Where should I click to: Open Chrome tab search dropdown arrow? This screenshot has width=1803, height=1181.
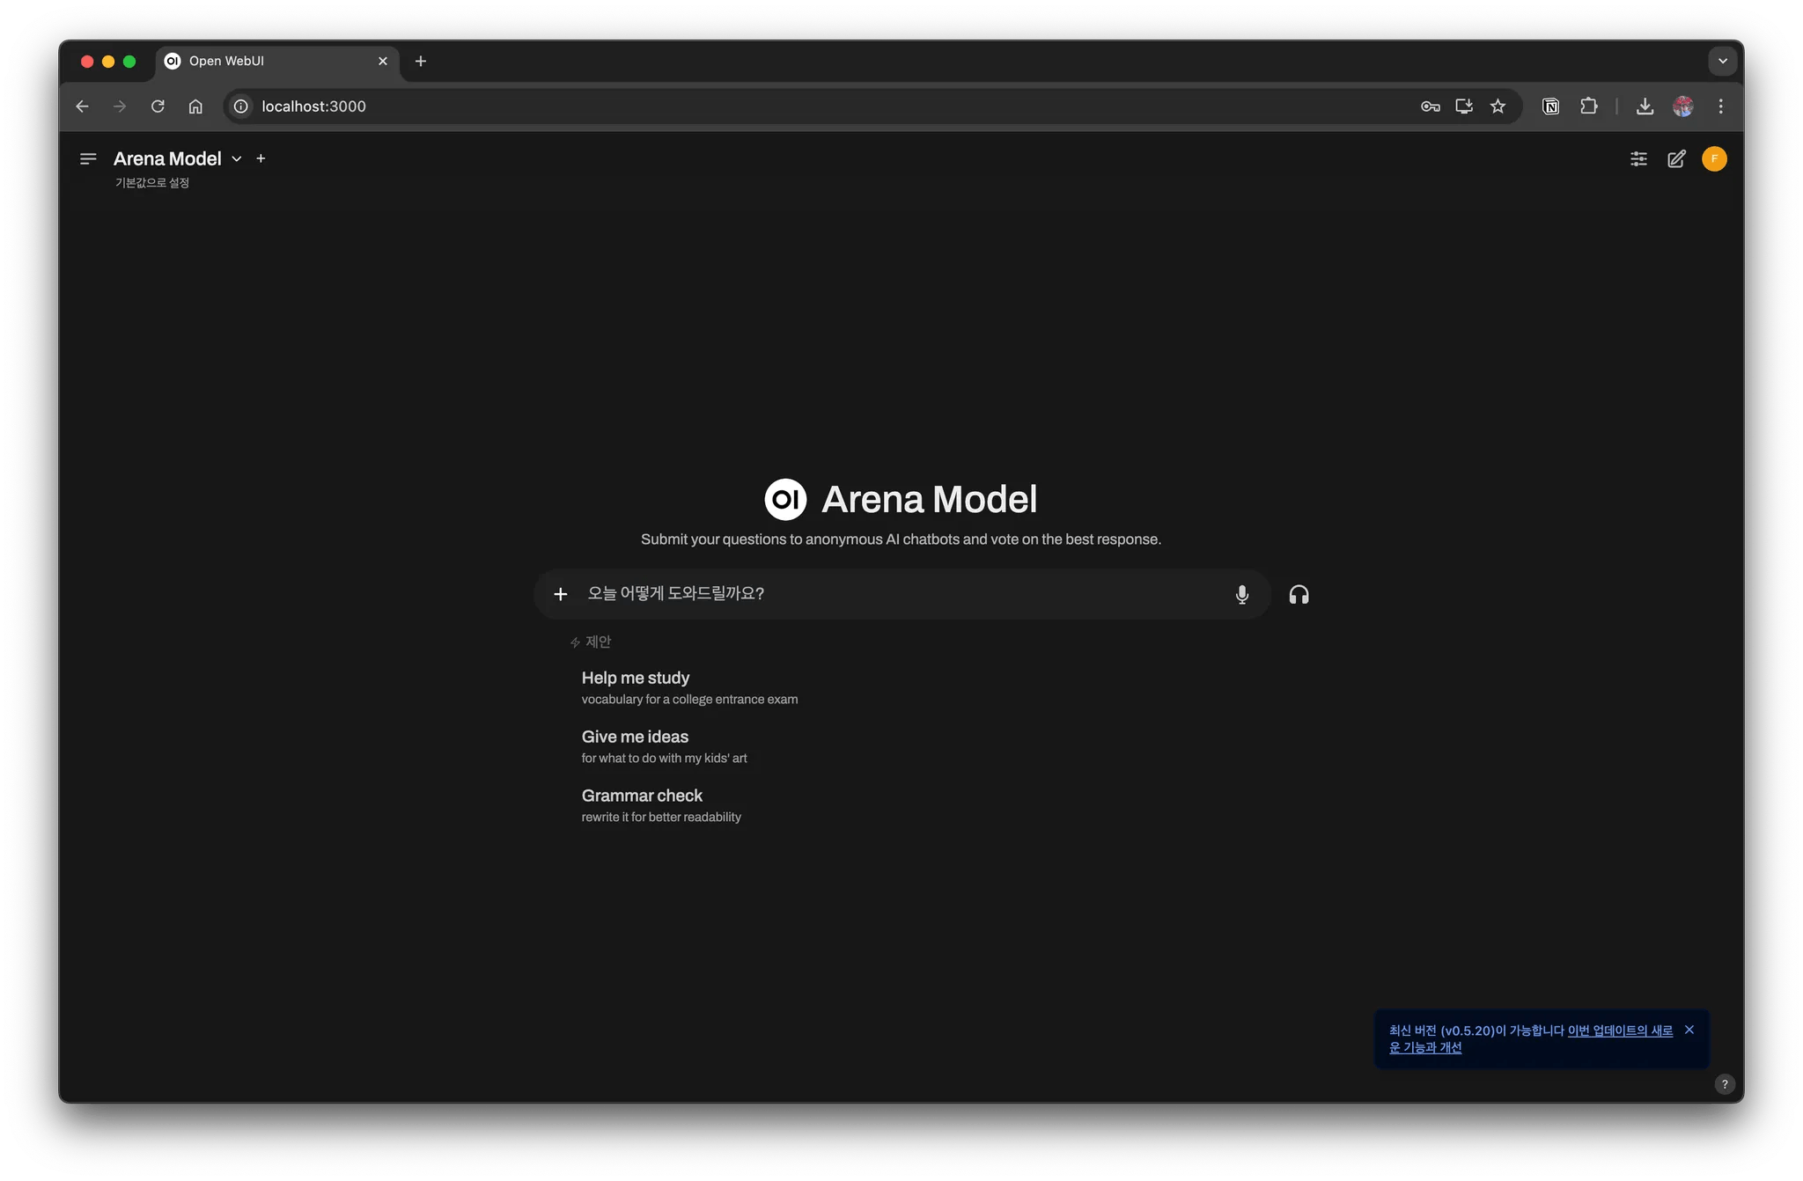(x=1722, y=61)
